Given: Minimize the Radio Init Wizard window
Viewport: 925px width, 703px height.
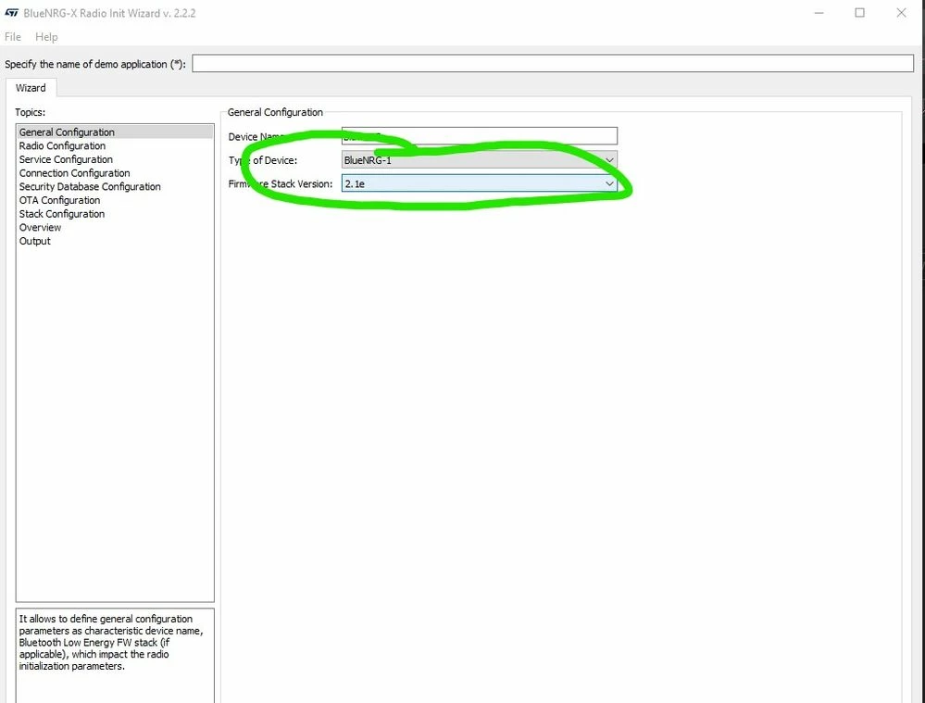Looking at the screenshot, I should pyautogui.click(x=819, y=12).
